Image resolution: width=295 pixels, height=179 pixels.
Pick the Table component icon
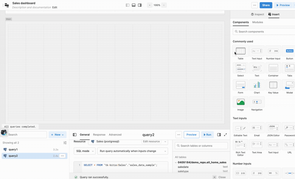tap(240, 51)
